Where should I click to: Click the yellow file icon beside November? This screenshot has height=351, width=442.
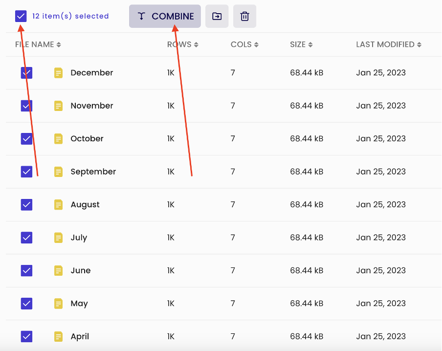click(58, 106)
